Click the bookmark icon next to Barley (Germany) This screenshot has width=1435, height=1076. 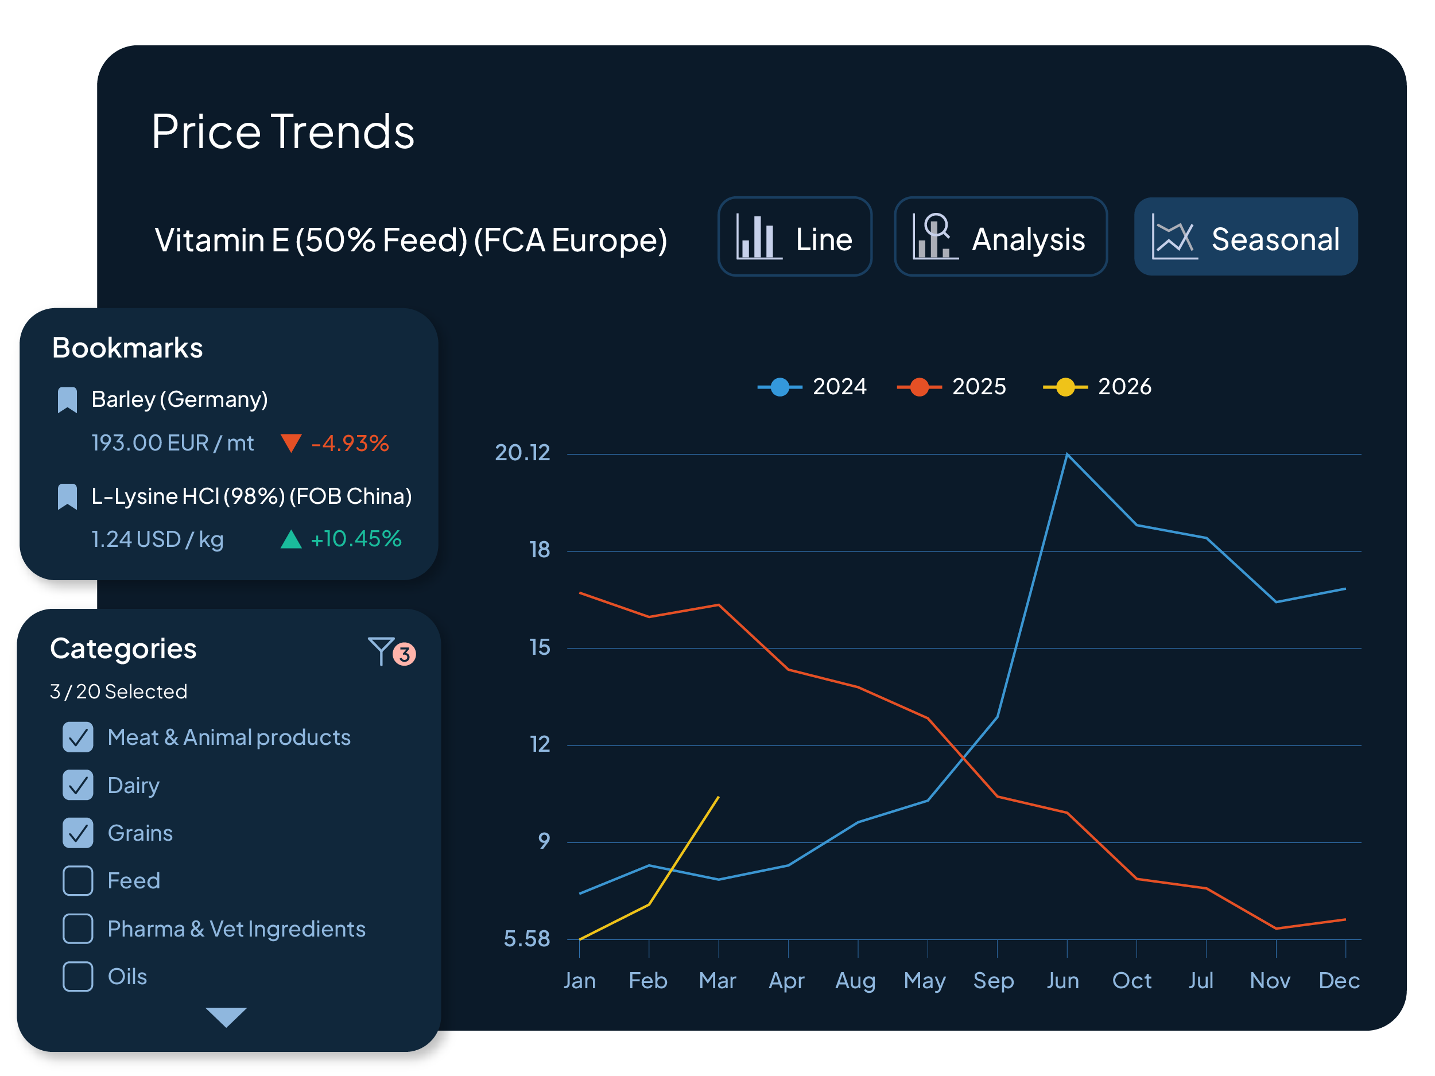[x=68, y=400]
